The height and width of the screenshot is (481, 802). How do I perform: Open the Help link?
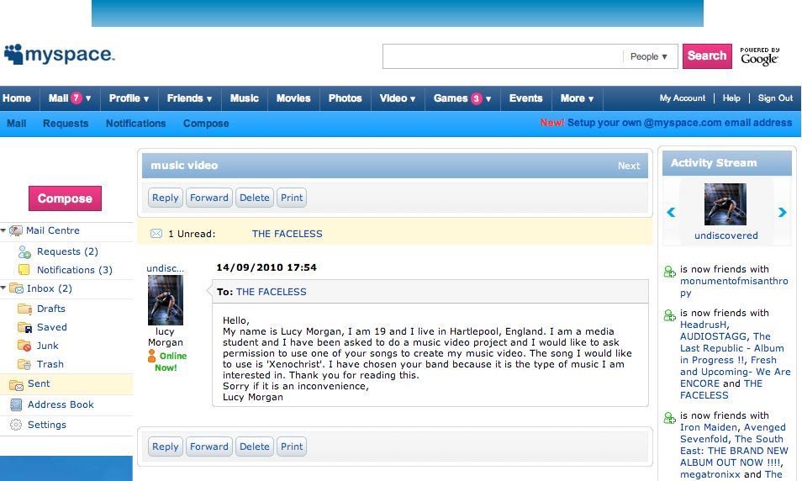click(x=731, y=98)
